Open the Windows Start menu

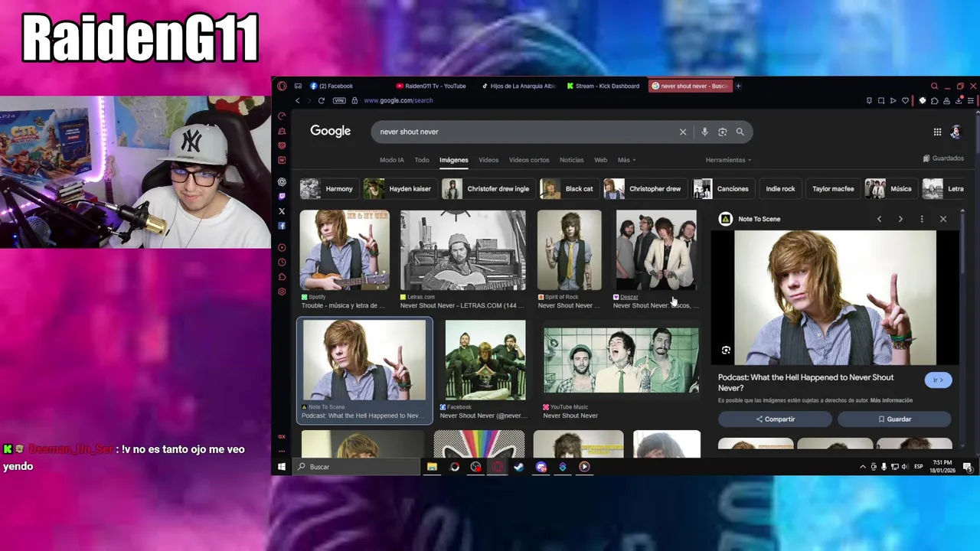tap(282, 467)
